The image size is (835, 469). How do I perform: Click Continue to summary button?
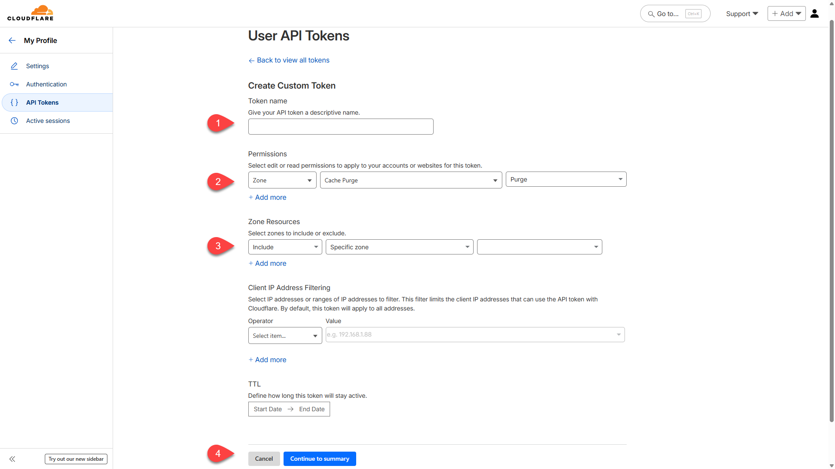320,459
